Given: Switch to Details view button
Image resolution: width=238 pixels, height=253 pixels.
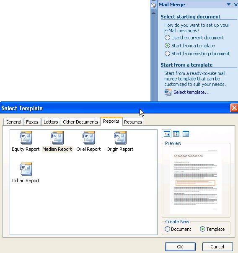Looking at the screenshot, I should point(186,134).
